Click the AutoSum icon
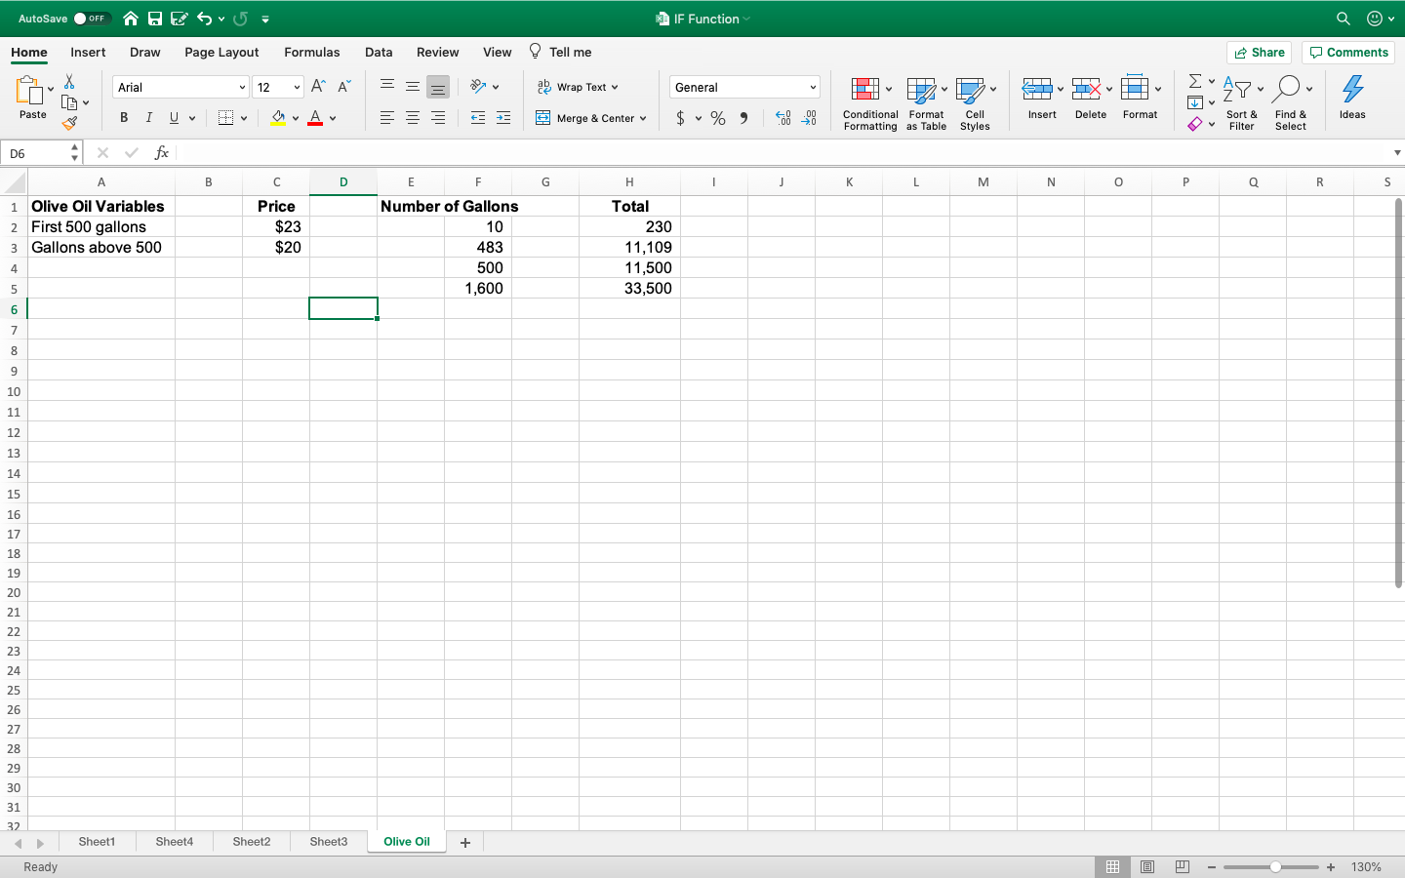The image size is (1405, 878). point(1194,80)
